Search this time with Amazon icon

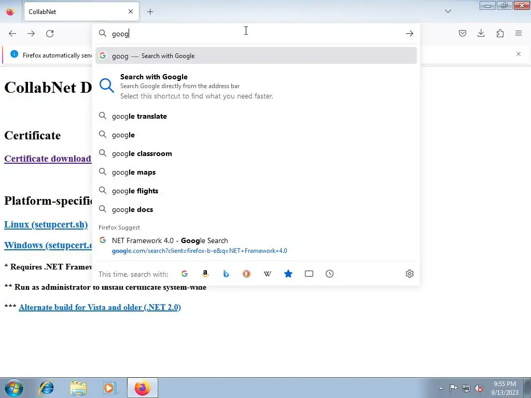pos(205,274)
